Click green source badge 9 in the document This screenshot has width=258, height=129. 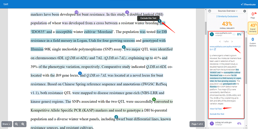pyautogui.click(x=154, y=99)
